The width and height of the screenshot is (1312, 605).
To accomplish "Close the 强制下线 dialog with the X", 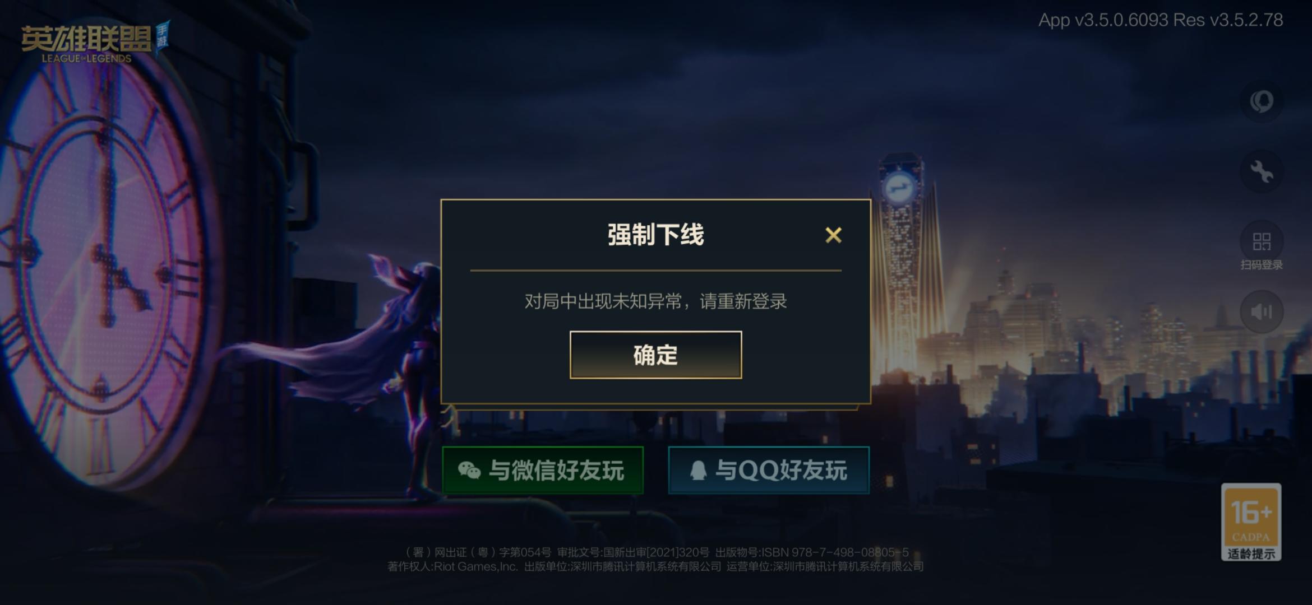I will pos(833,235).
